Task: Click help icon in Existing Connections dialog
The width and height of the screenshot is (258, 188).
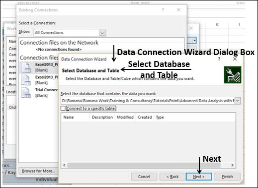Action: pos(163,10)
